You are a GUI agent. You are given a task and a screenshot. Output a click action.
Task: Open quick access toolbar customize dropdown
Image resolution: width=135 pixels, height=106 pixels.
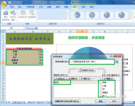point(25,3)
